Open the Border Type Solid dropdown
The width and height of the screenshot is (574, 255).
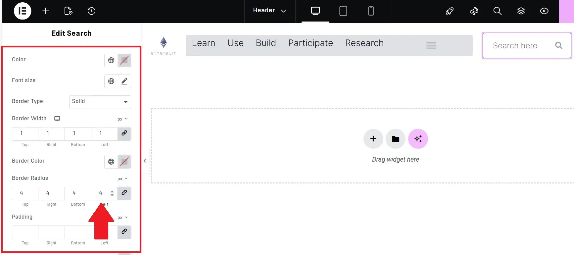pos(100,102)
